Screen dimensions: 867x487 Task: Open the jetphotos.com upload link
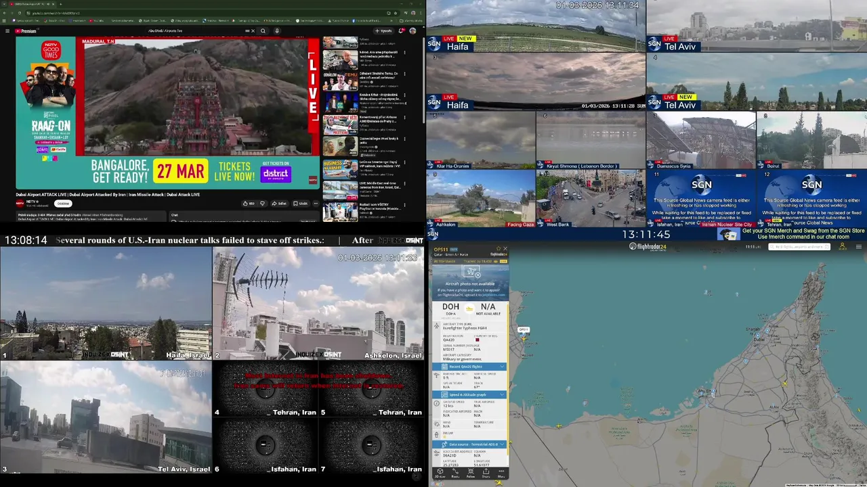(x=494, y=294)
